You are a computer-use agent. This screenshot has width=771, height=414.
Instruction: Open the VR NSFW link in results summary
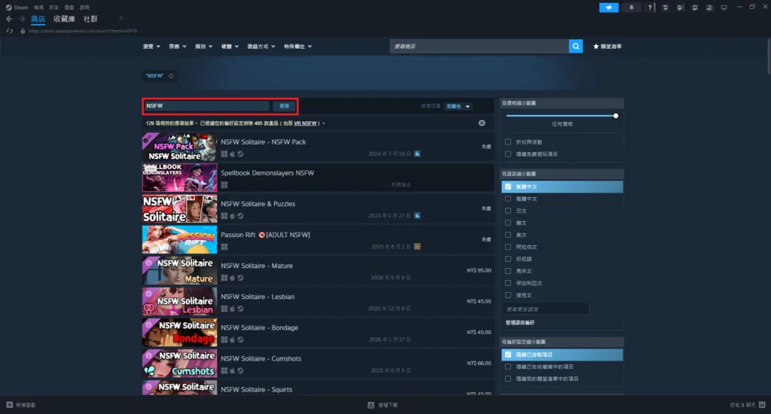pyautogui.click(x=306, y=123)
